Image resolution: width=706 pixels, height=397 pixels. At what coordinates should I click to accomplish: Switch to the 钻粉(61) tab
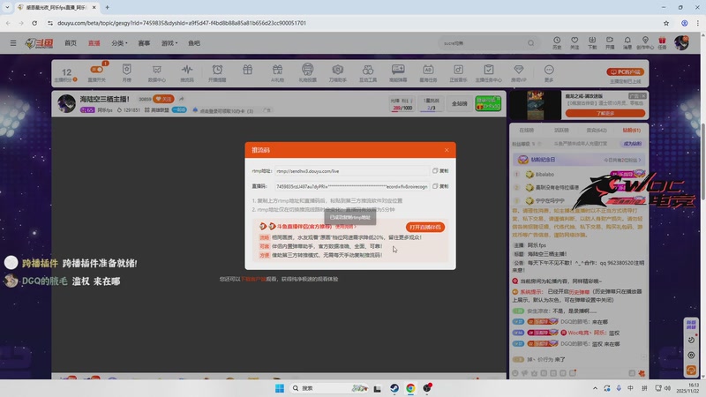click(x=631, y=130)
